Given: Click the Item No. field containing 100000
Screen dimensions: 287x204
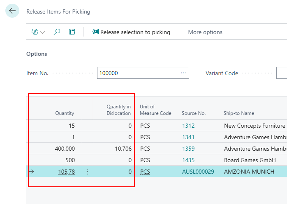Looking at the screenshot, I should 138,73.
